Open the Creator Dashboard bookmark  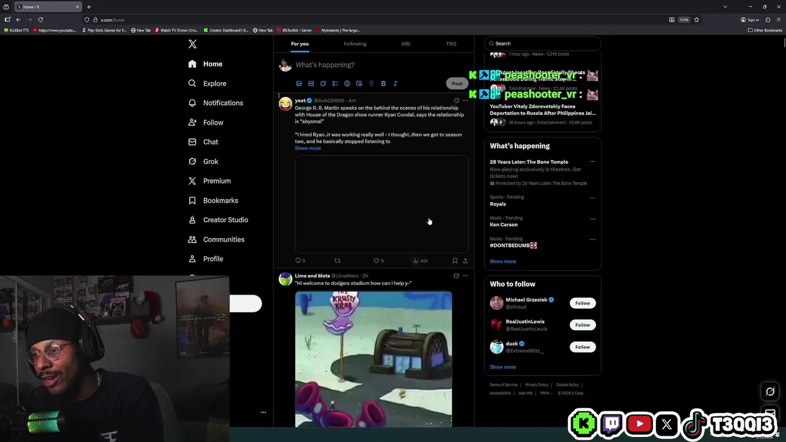coord(226,30)
